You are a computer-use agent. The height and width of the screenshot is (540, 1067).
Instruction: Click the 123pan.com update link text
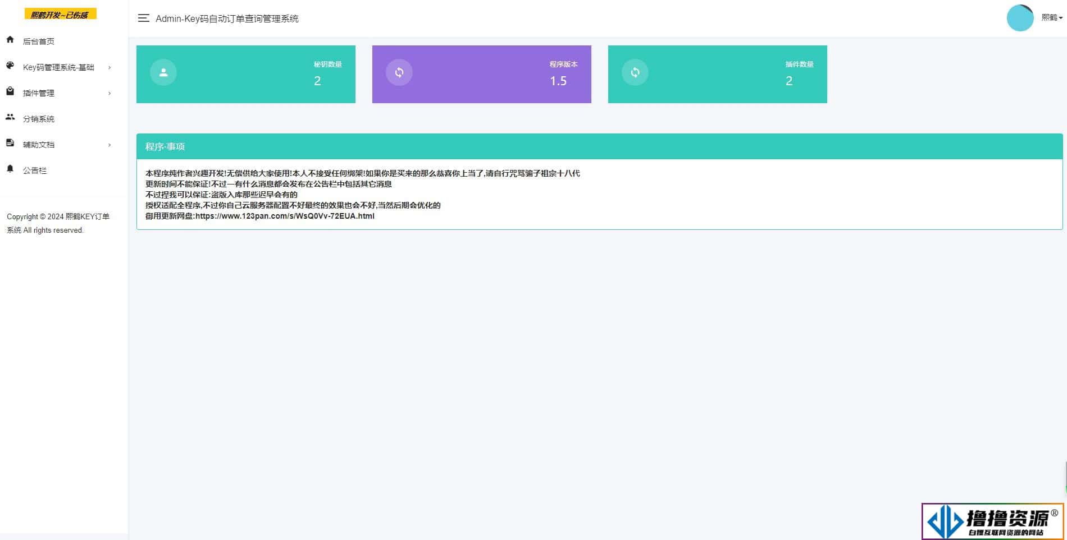tap(285, 216)
